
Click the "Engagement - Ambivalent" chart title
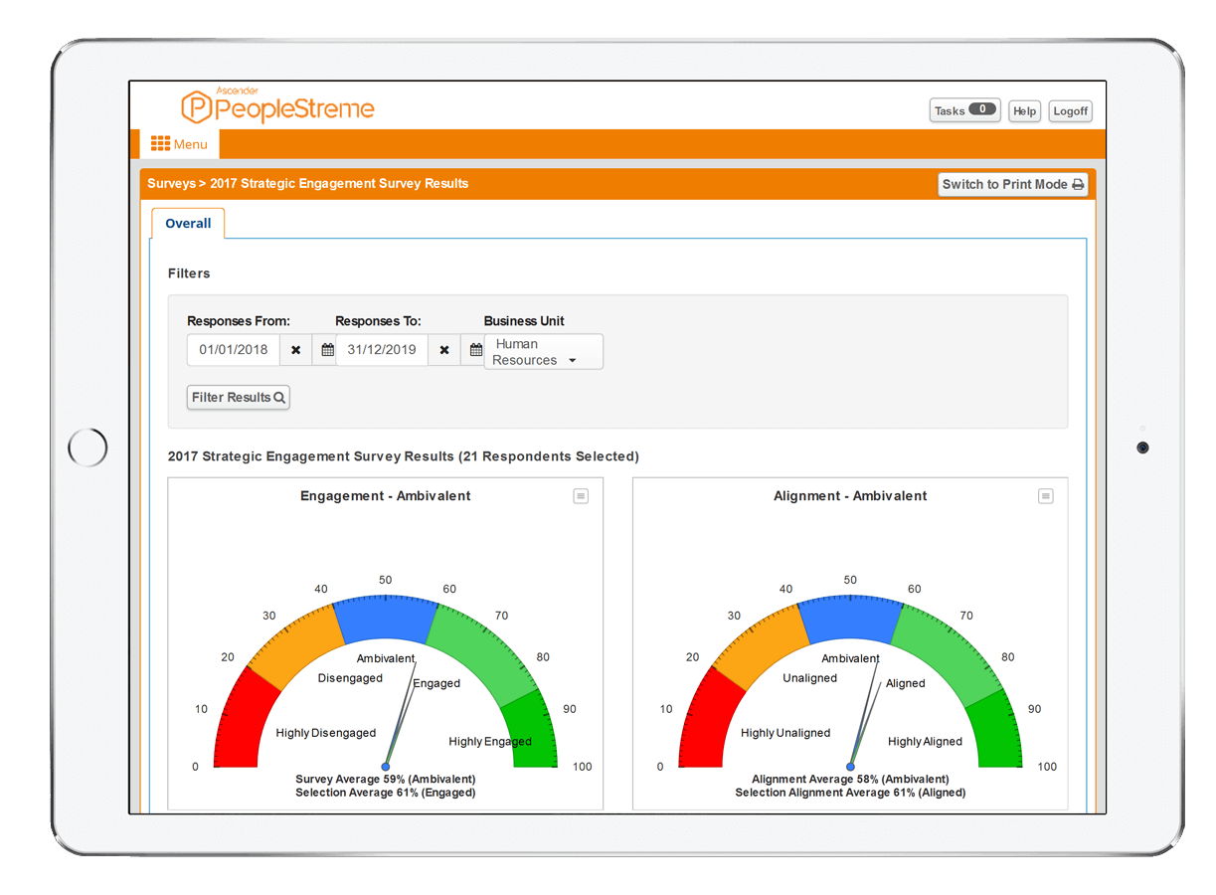[x=386, y=496]
